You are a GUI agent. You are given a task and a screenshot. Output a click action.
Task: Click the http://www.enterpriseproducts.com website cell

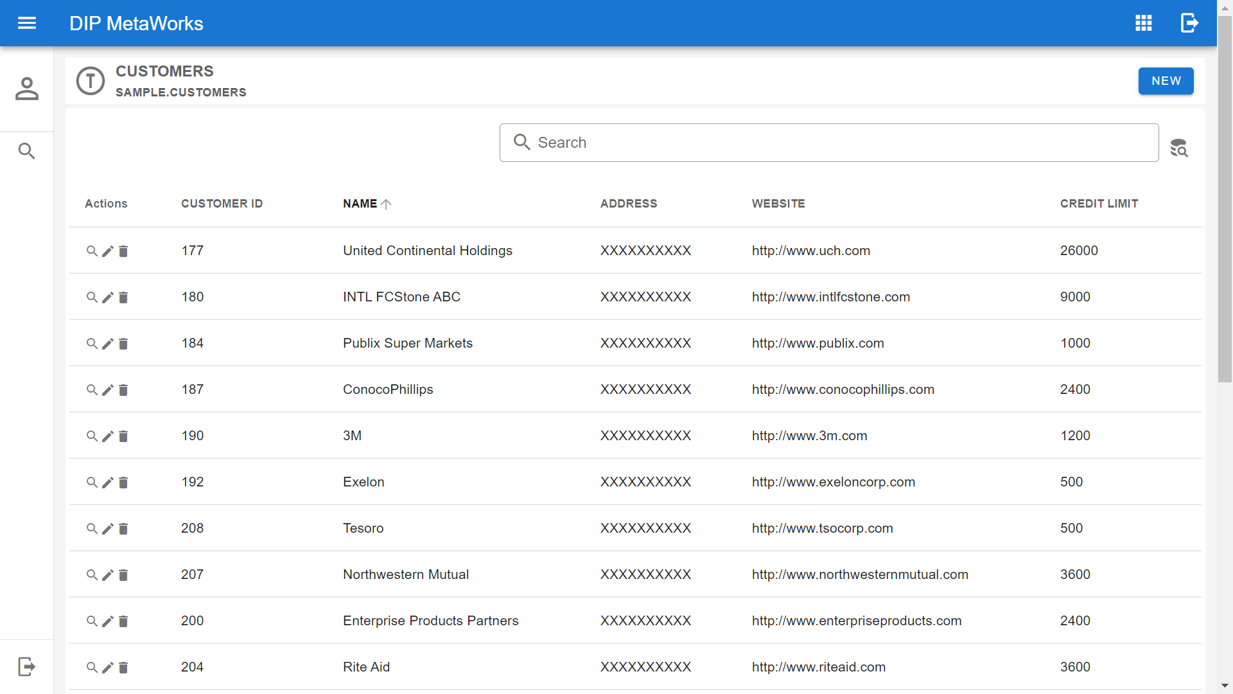tap(857, 621)
